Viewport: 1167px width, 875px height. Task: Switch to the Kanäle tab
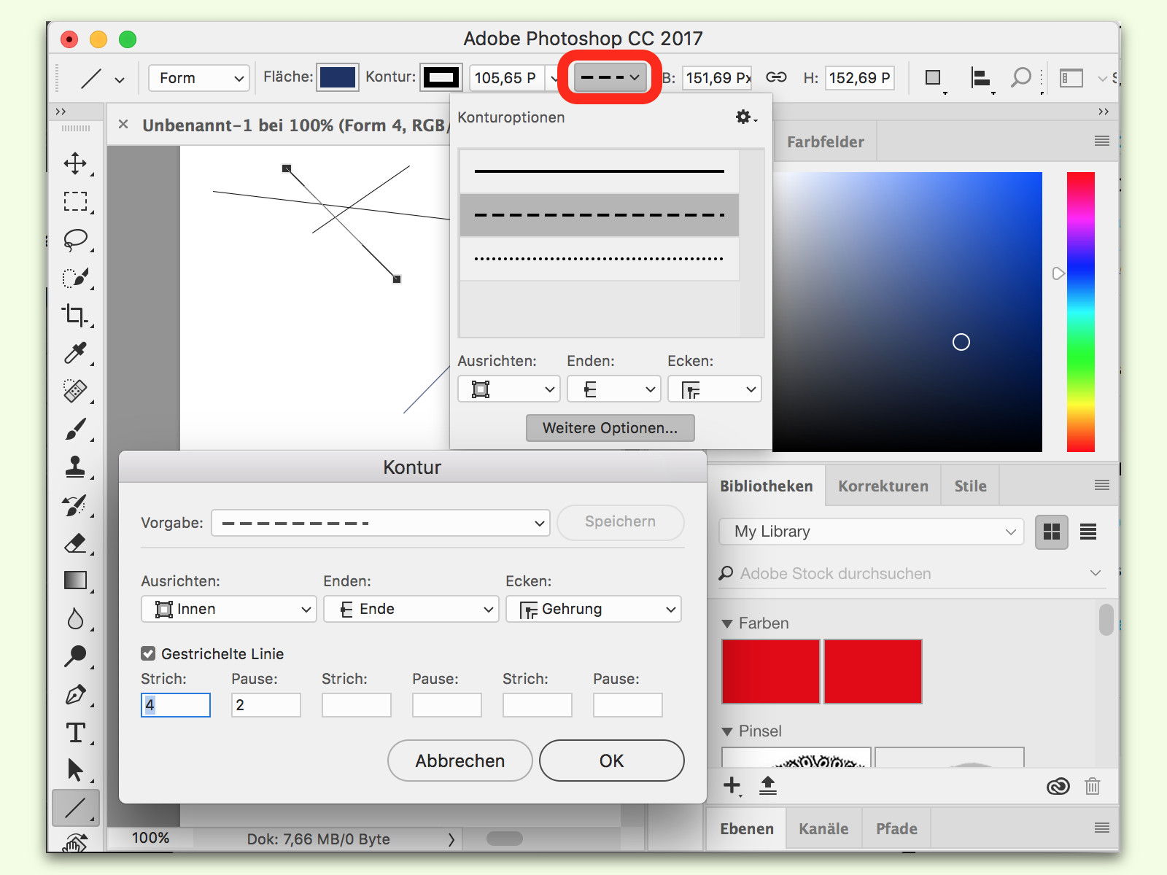(823, 829)
